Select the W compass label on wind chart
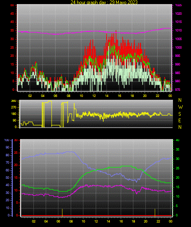The height and width of the screenshot is (227, 191). (x=180, y=107)
